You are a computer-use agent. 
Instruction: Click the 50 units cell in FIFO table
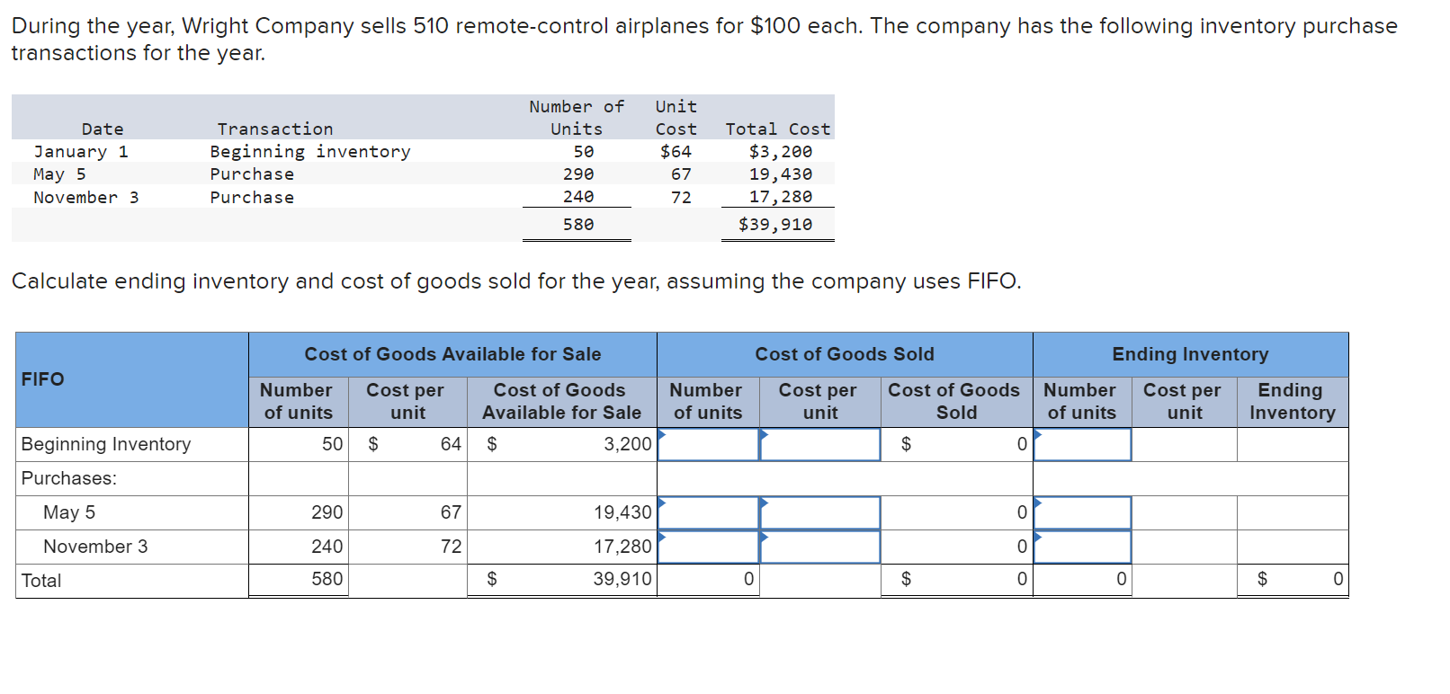299,444
